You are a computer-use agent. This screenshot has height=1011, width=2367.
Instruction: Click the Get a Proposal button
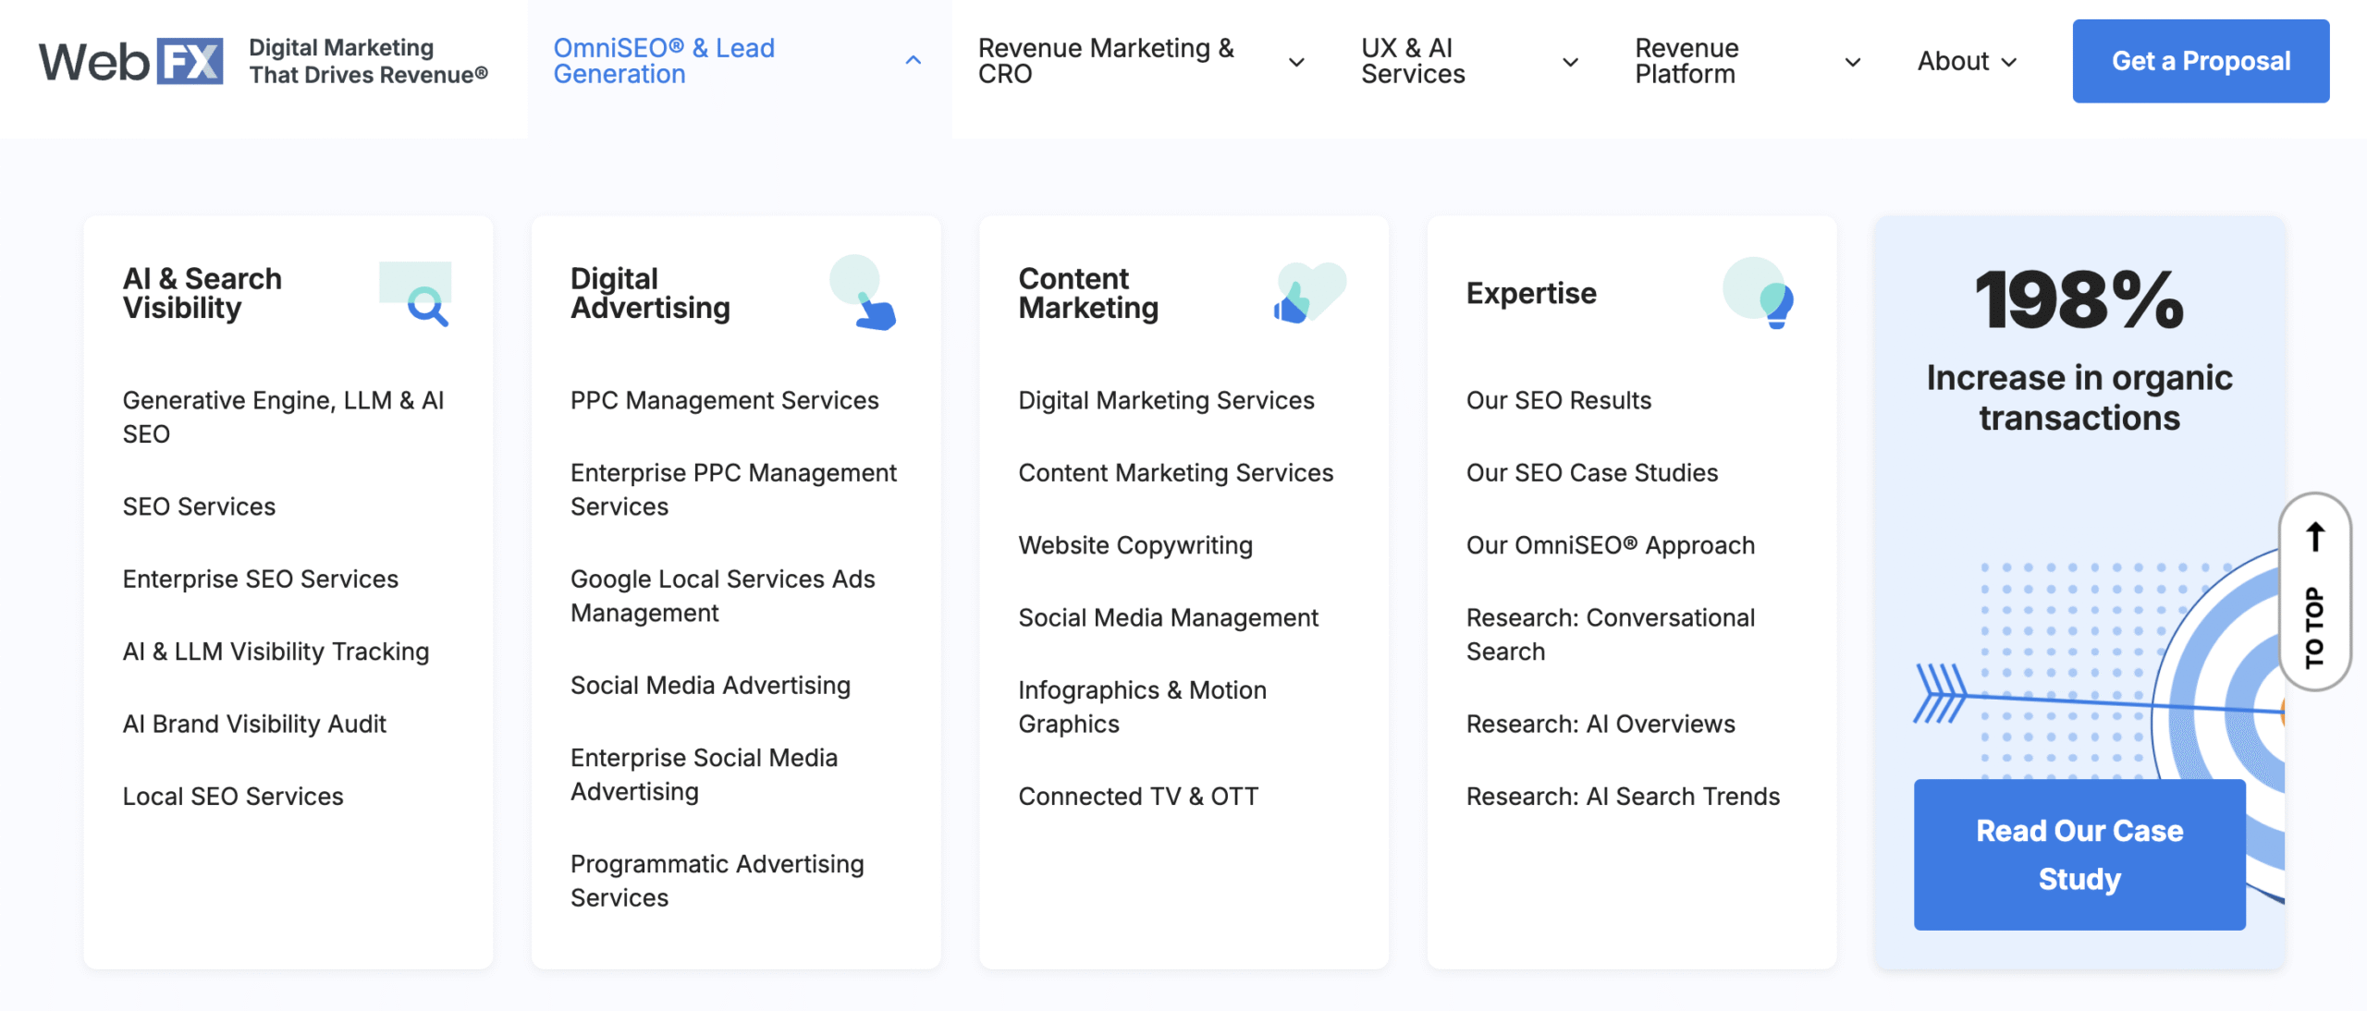(x=2200, y=61)
